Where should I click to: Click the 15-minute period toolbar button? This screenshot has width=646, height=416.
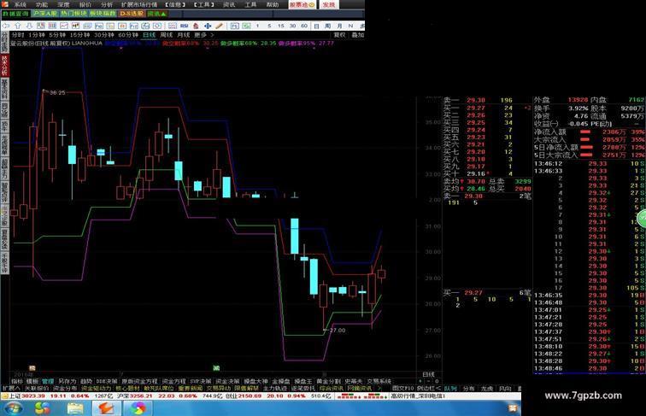[281, 26]
